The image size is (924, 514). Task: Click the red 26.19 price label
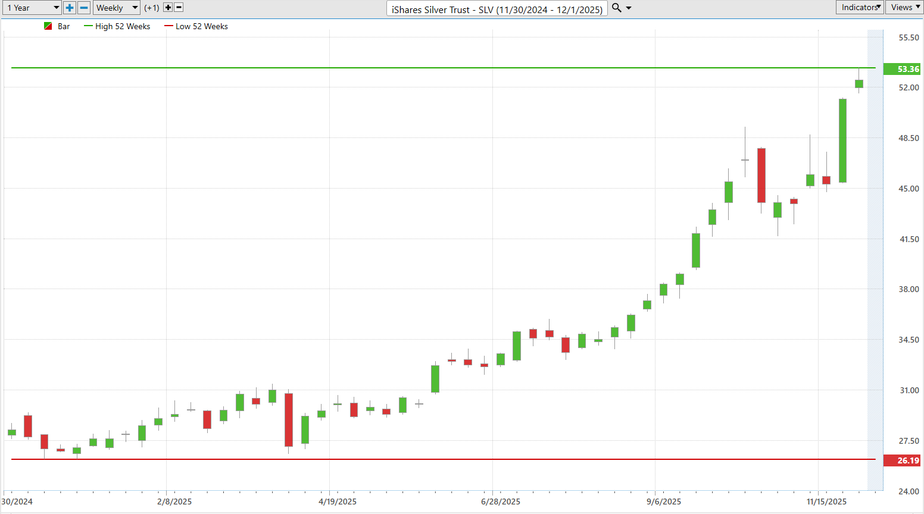[902, 460]
